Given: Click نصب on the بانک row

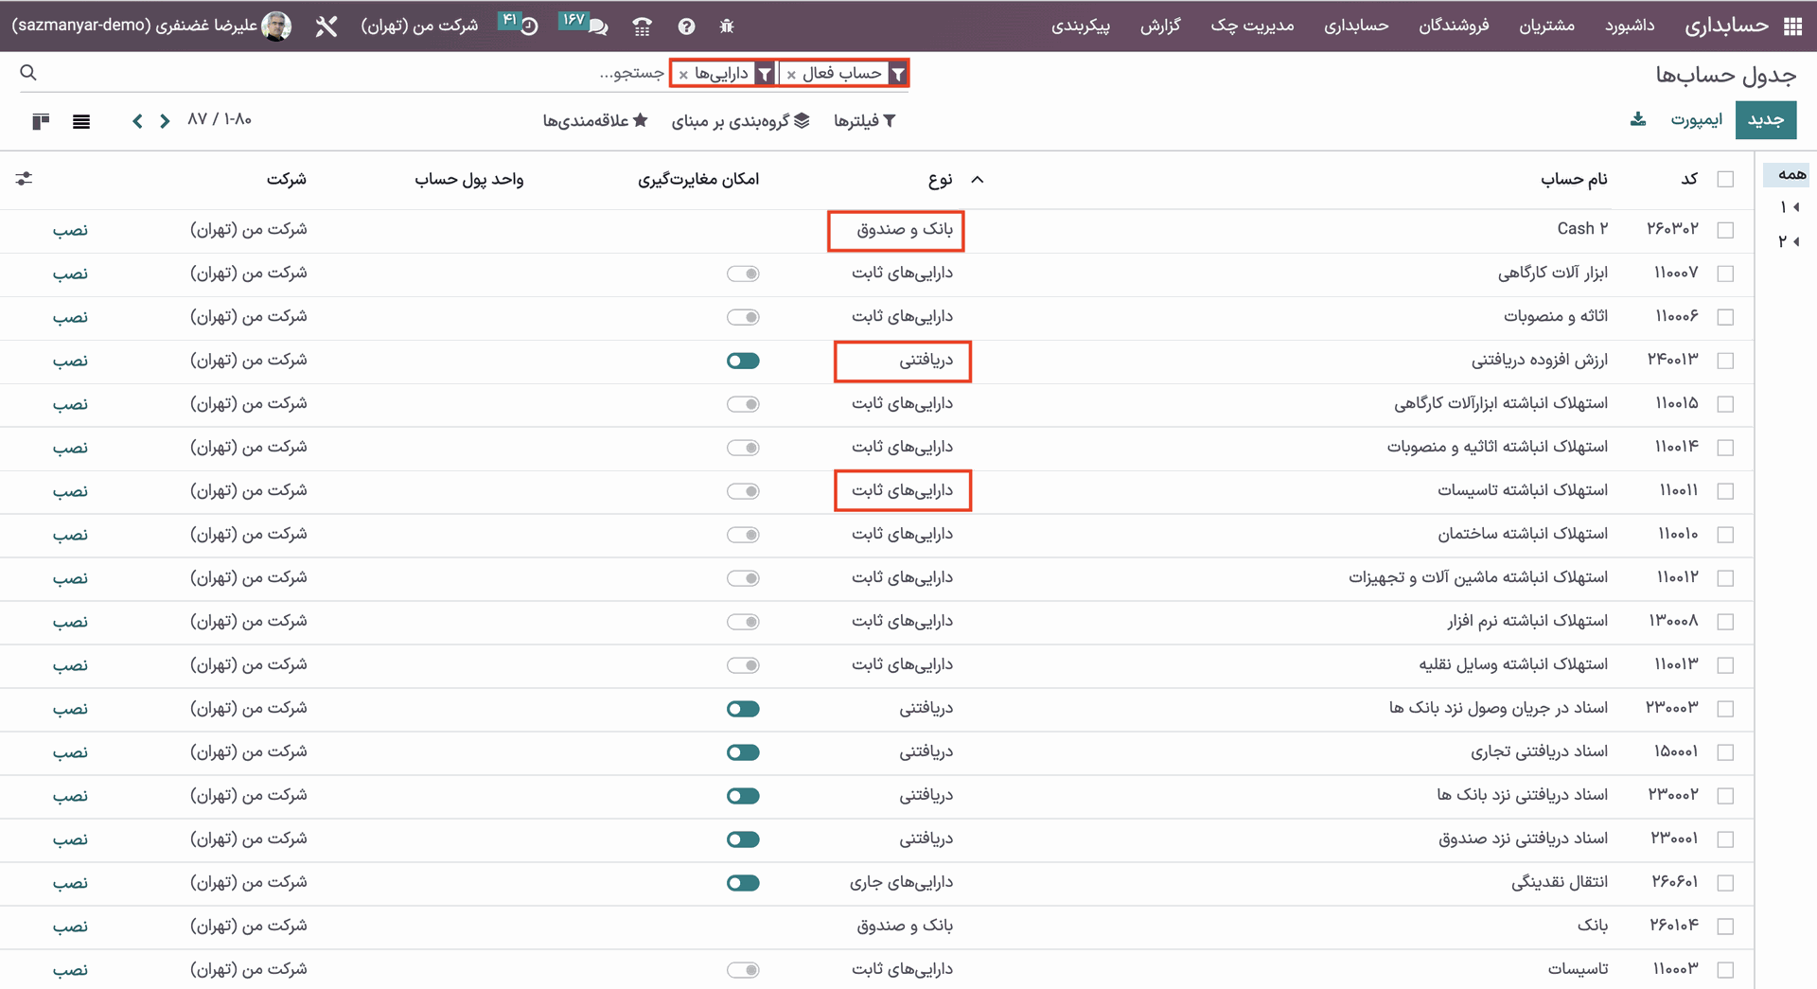Looking at the screenshot, I should pyautogui.click(x=71, y=927).
